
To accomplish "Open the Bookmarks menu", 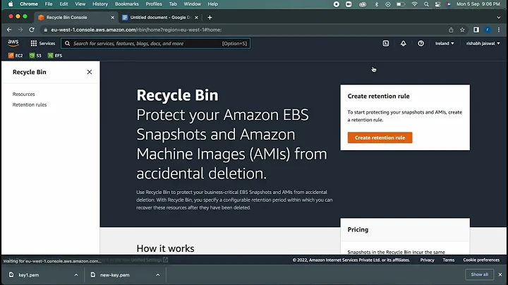I will [x=127, y=4].
